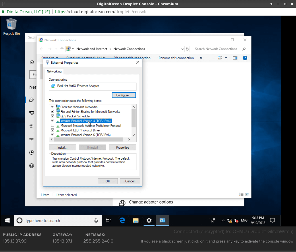The width and height of the screenshot is (296, 252).
Task: Click the Task View taskbar icon
Action: tap(108, 220)
